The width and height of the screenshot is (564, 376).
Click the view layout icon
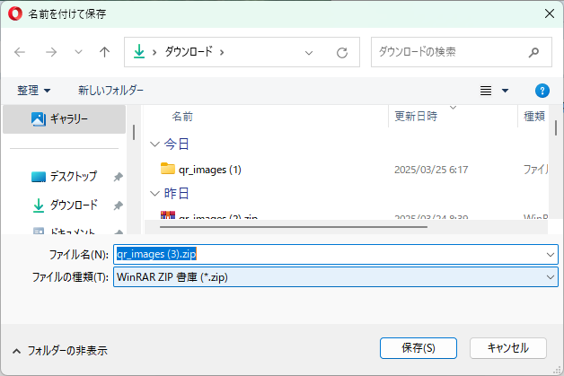pos(486,91)
